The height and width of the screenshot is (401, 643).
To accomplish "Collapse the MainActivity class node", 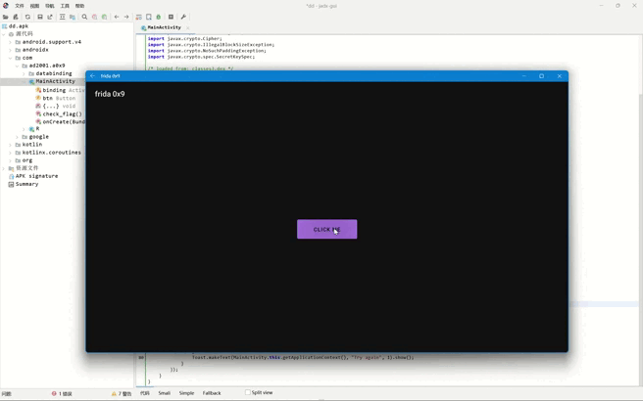I will tap(24, 81).
